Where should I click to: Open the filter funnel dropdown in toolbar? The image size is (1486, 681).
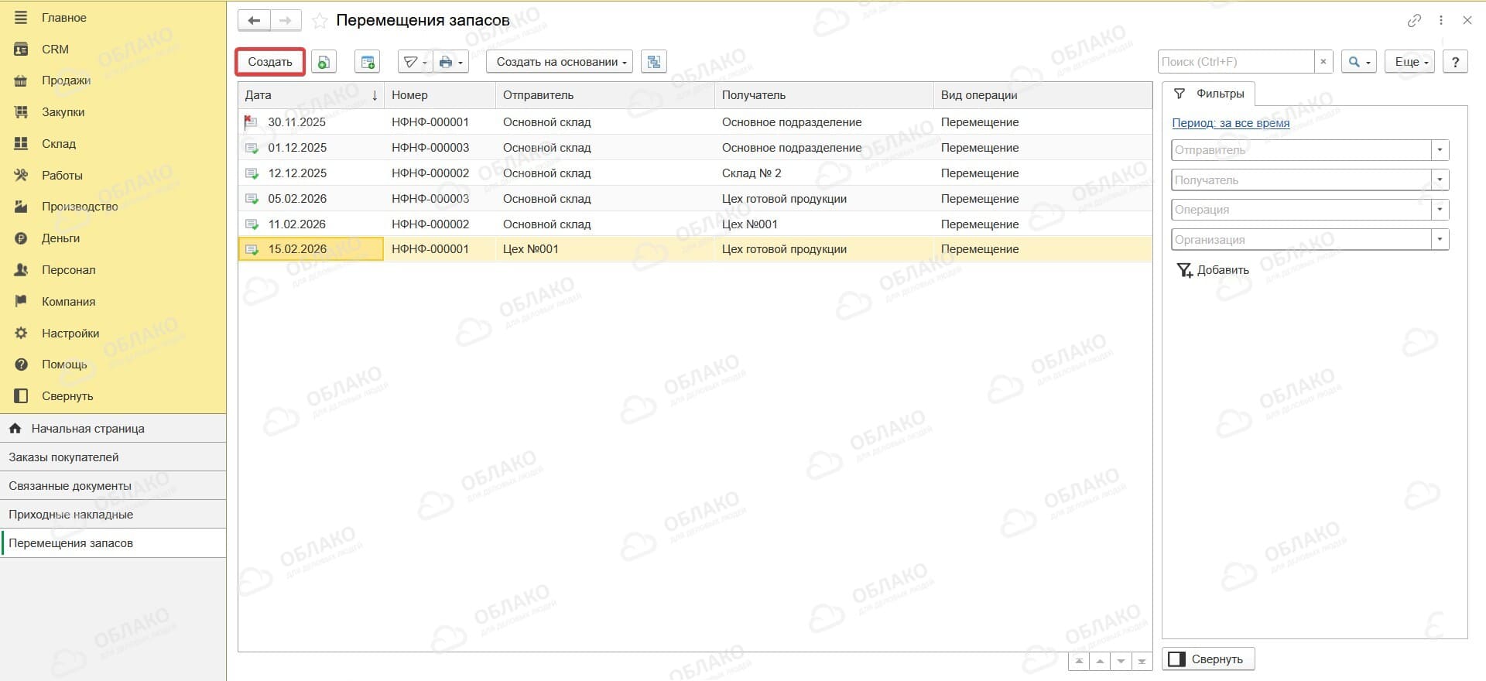coord(415,62)
